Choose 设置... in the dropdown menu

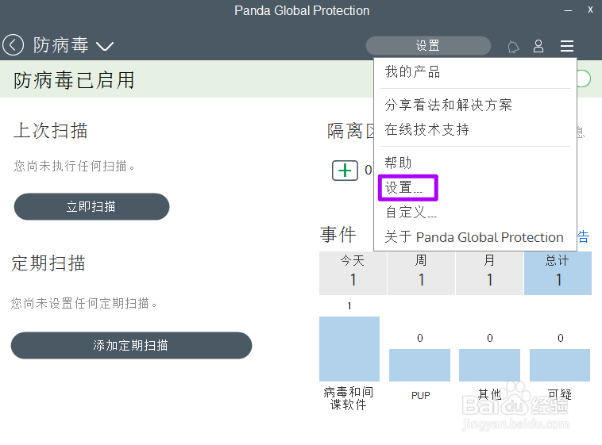pos(403,187)
